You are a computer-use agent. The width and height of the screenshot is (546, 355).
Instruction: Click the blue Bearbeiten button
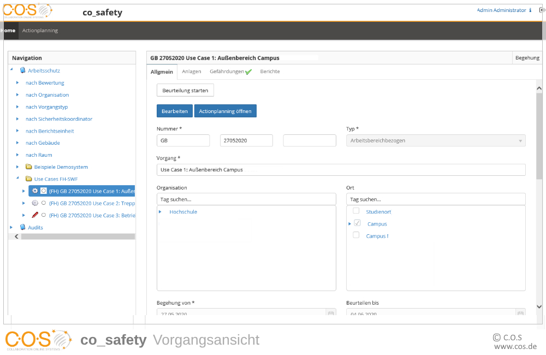click(x=175, y=111)
